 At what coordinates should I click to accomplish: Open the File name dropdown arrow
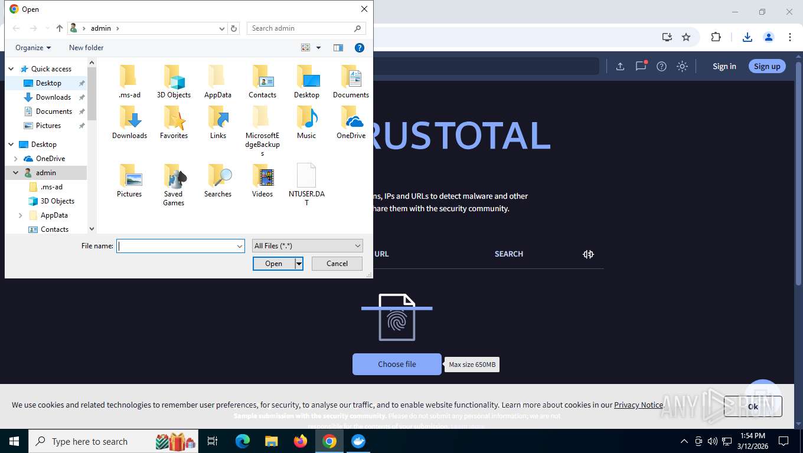click(x=240, y=246)
